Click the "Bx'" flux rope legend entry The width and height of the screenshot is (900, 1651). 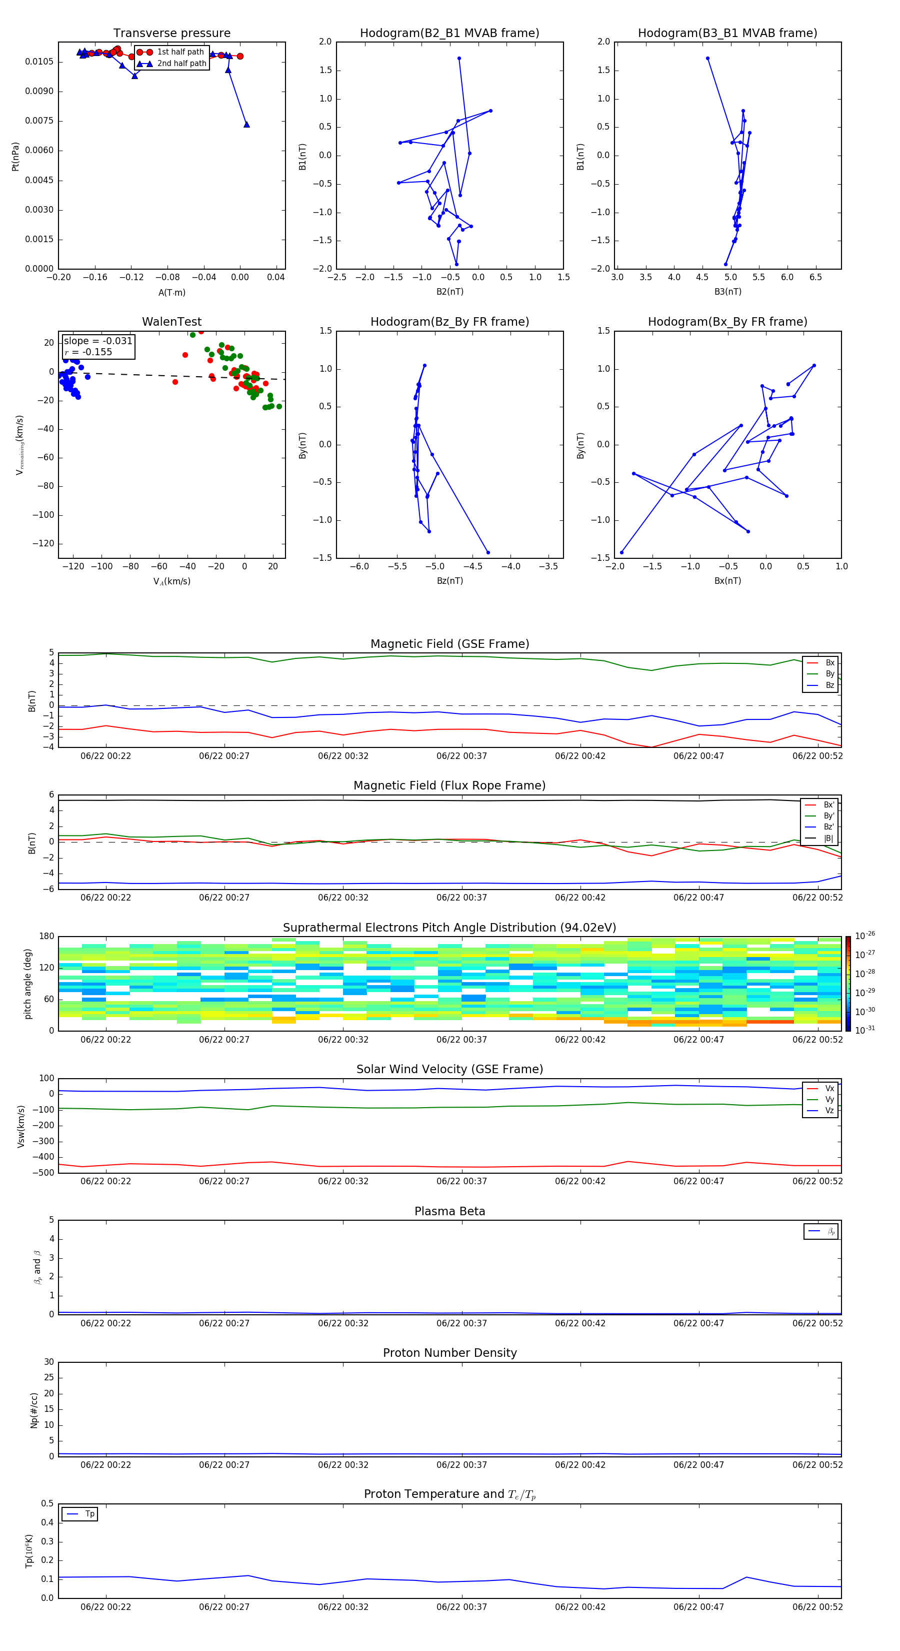point(820,804)
